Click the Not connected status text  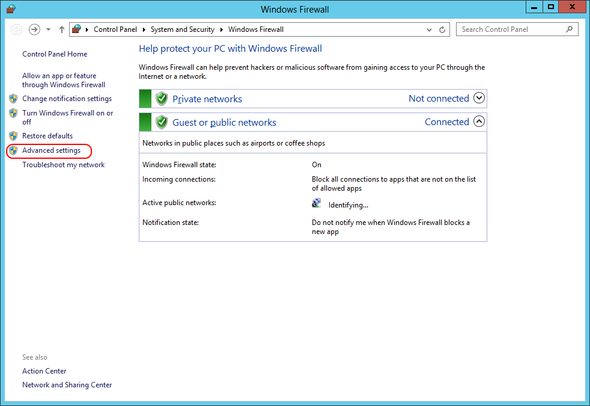click(439, 98)
